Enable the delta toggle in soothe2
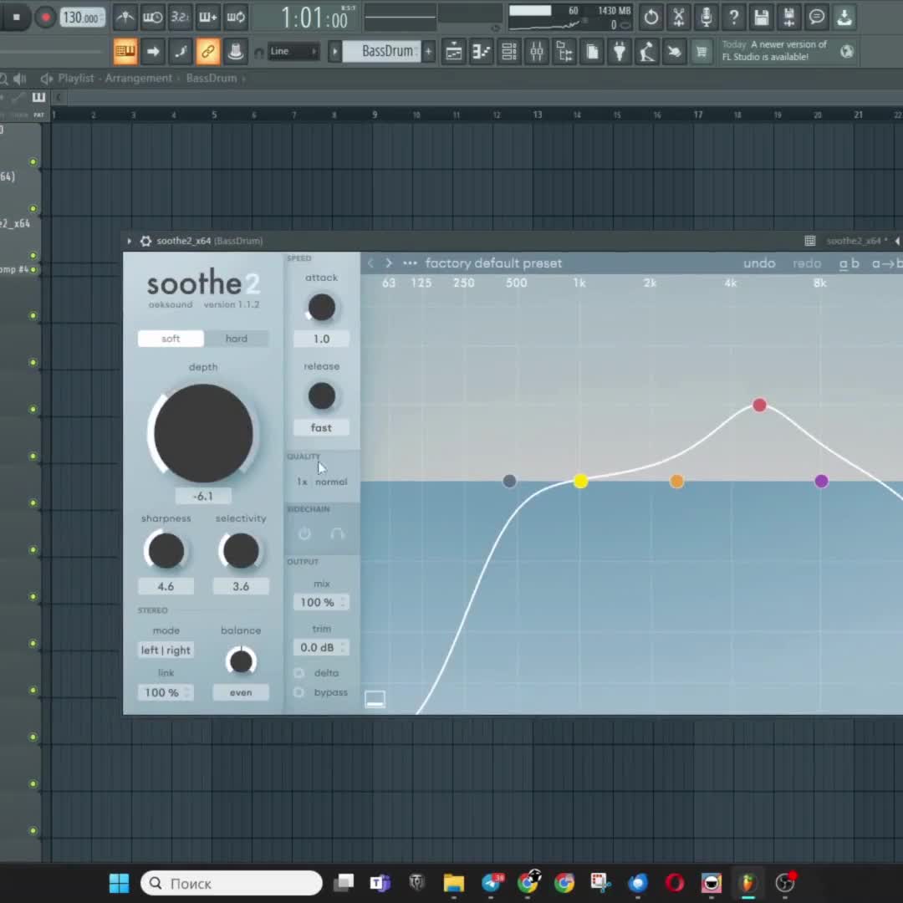The height and width of the screenshot is (903, 903). click(298, 672)
